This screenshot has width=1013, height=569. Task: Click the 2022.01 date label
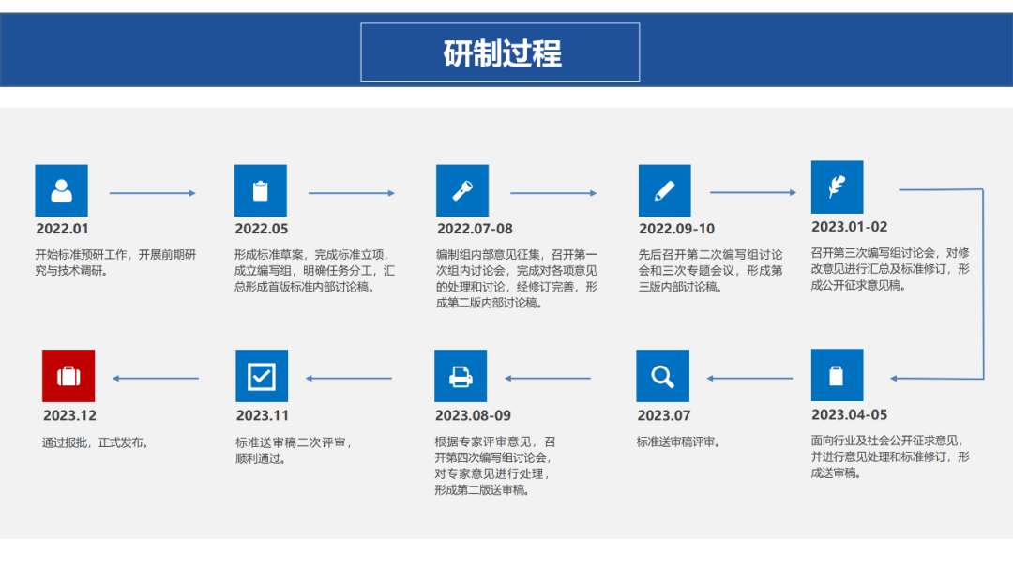tap(62, 229)
